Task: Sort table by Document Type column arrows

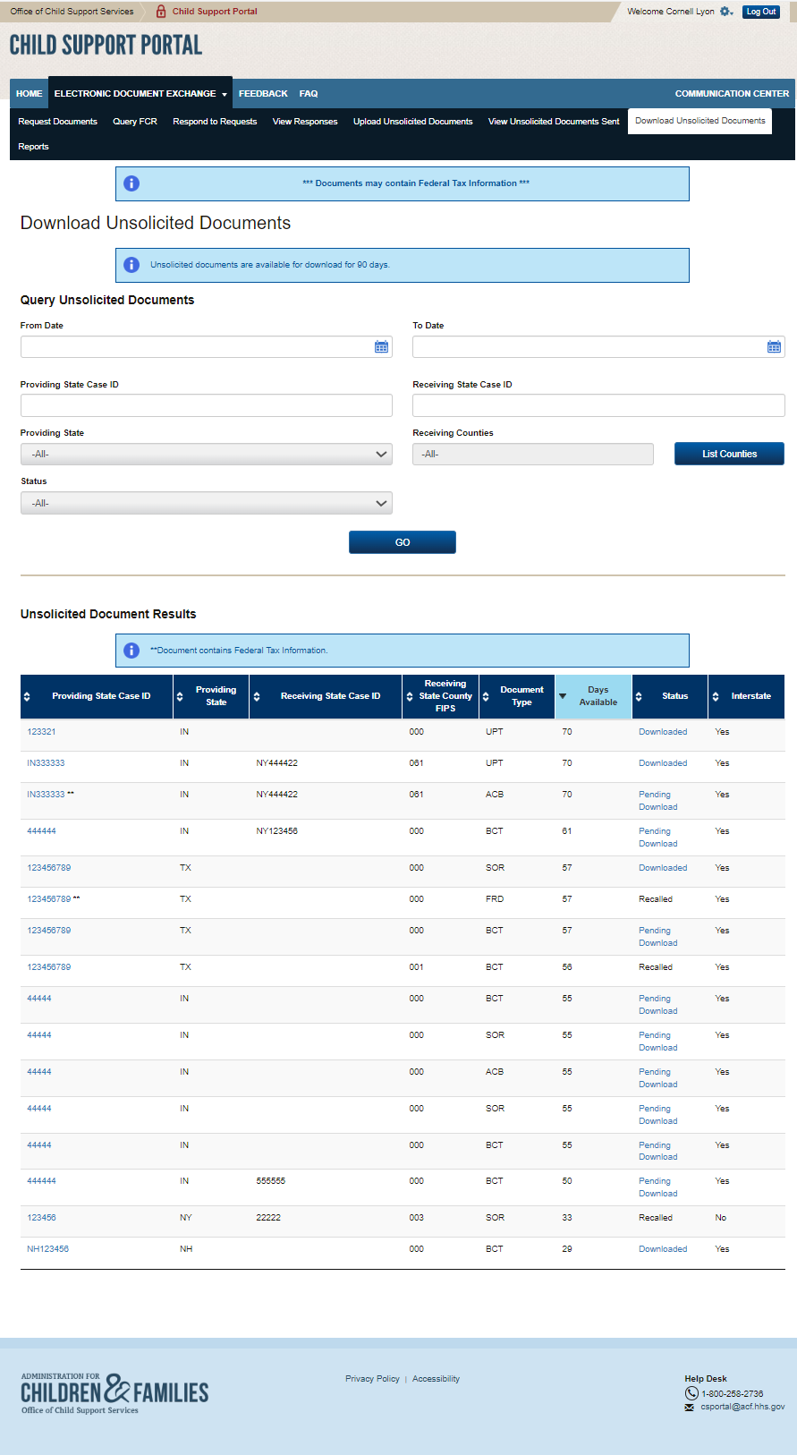Action: (486, 696)
